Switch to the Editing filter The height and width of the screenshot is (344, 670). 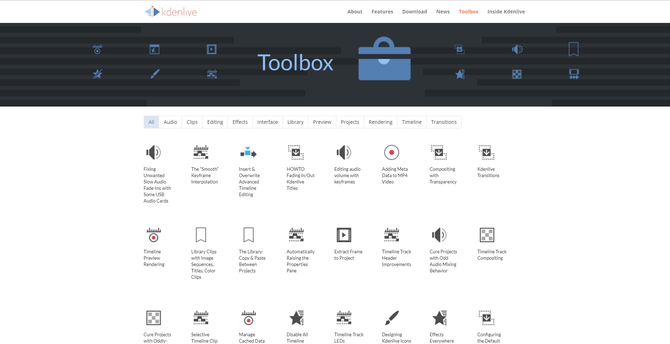click(215, 122)
